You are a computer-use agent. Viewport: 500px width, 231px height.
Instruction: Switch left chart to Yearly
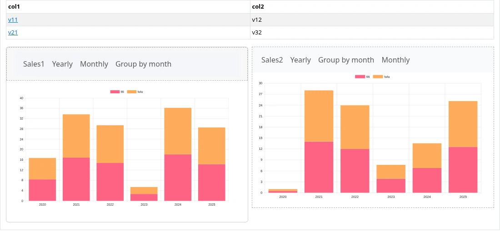click(x=62, y=64)
